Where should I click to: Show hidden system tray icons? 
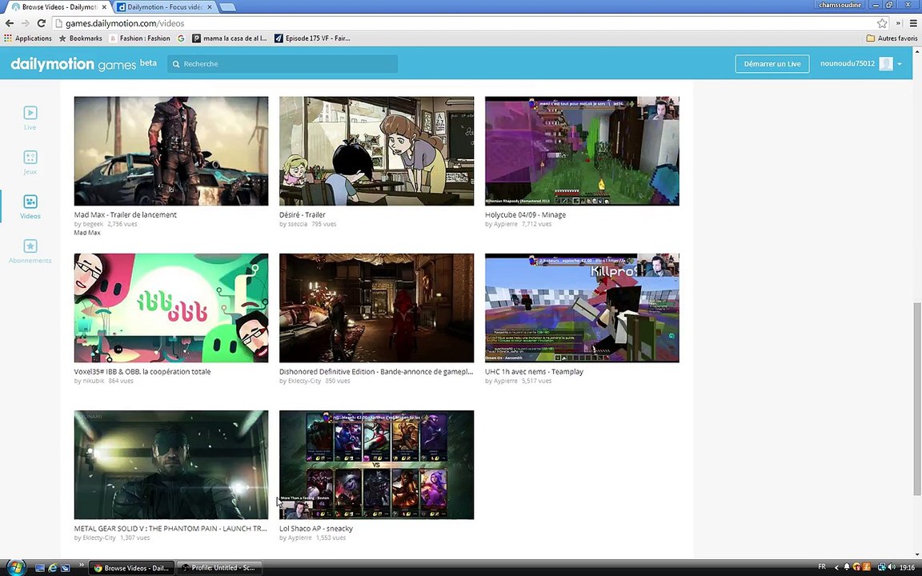tap(836, 567)
